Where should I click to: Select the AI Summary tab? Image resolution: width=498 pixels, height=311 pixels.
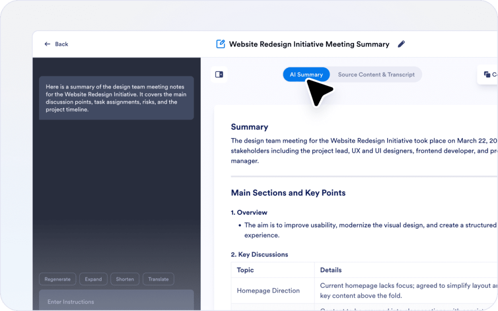coord(306,74)
